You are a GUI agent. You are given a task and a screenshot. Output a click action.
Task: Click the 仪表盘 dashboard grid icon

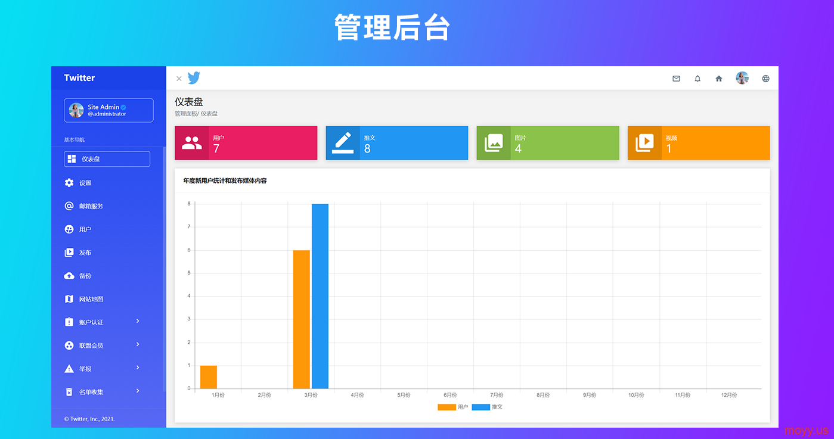[x=72, y=159]
